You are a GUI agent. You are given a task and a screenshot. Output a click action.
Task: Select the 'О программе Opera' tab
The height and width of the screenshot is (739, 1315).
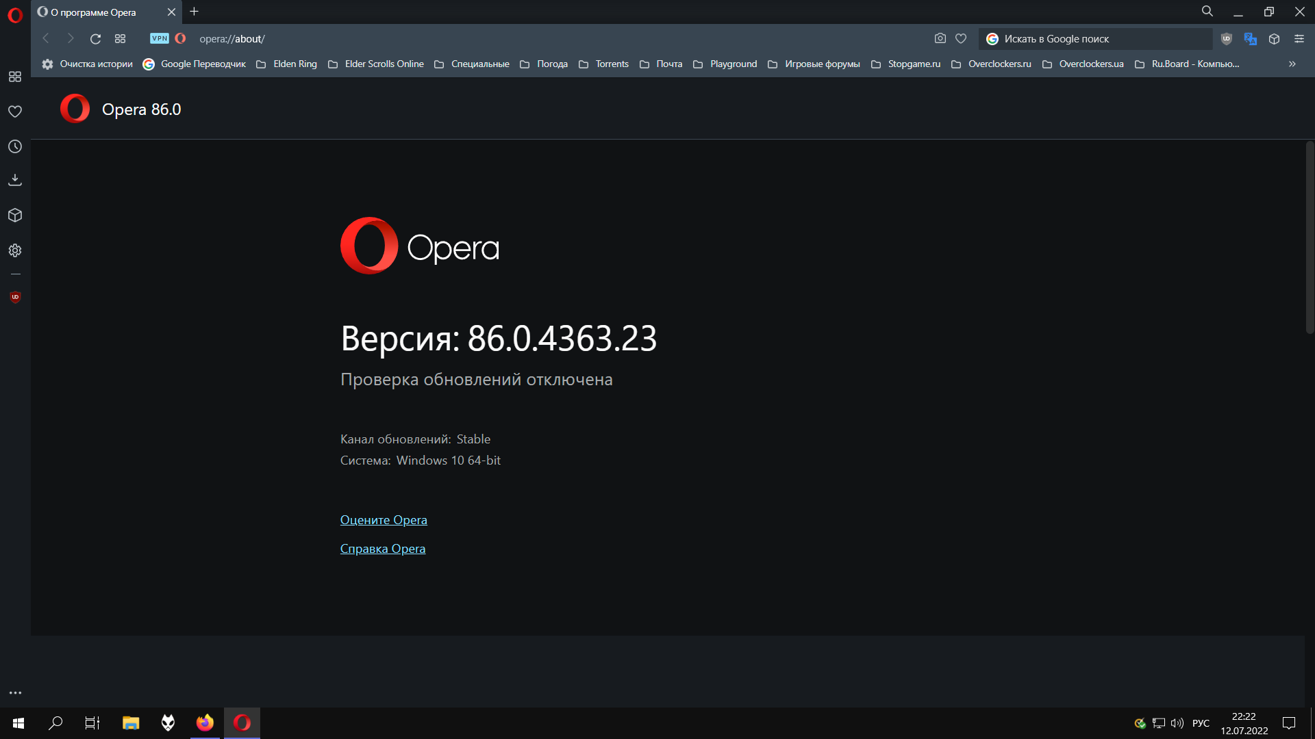106,12
